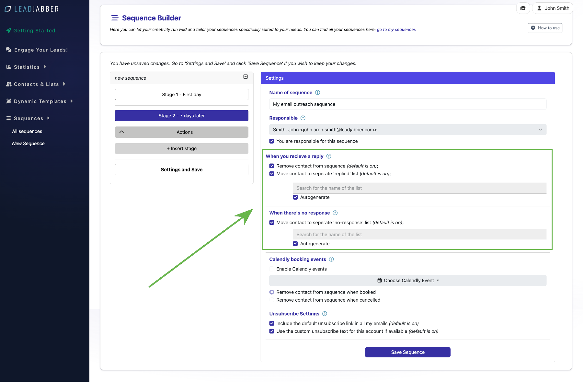583x382 pixels.
Task: Toggle Include default unsubscribe link checkbox
Action: pyautogui.click(x=272, y=323)
